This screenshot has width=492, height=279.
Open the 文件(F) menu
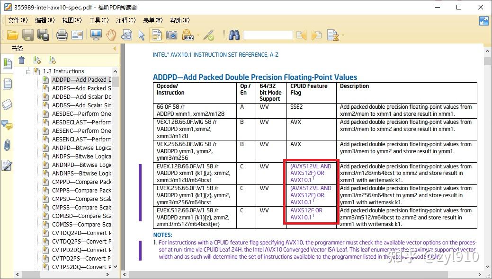18,20
